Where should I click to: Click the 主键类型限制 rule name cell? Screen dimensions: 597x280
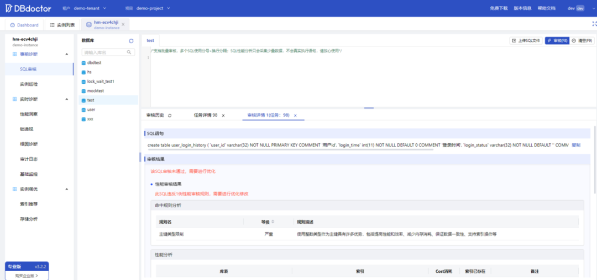coord(171,234)
